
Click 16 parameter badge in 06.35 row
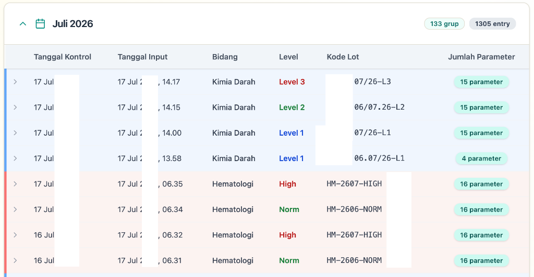coord(481,184)
